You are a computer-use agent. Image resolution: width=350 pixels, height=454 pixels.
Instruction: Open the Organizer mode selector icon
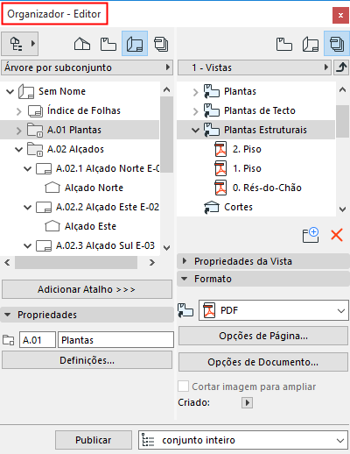19,44
